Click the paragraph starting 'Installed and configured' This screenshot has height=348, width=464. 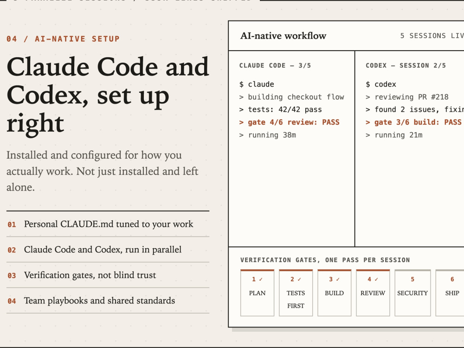pos(103,171)
